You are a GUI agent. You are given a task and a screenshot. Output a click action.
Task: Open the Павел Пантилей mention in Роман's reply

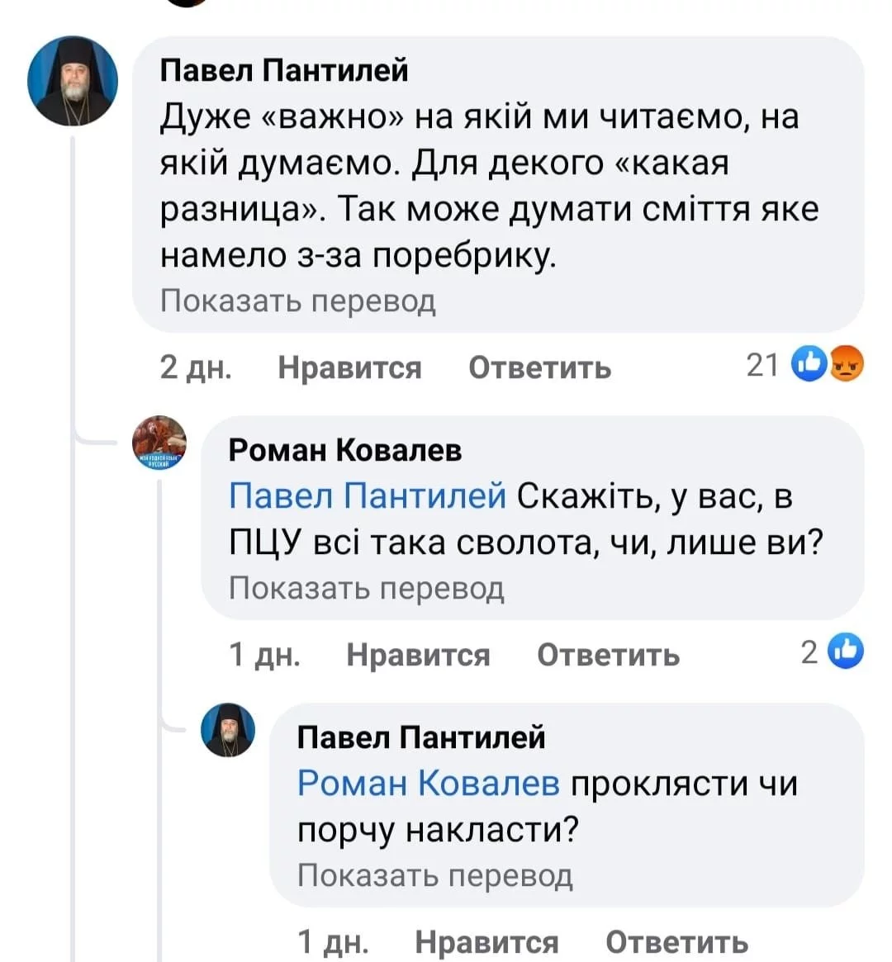click(367, 495)
